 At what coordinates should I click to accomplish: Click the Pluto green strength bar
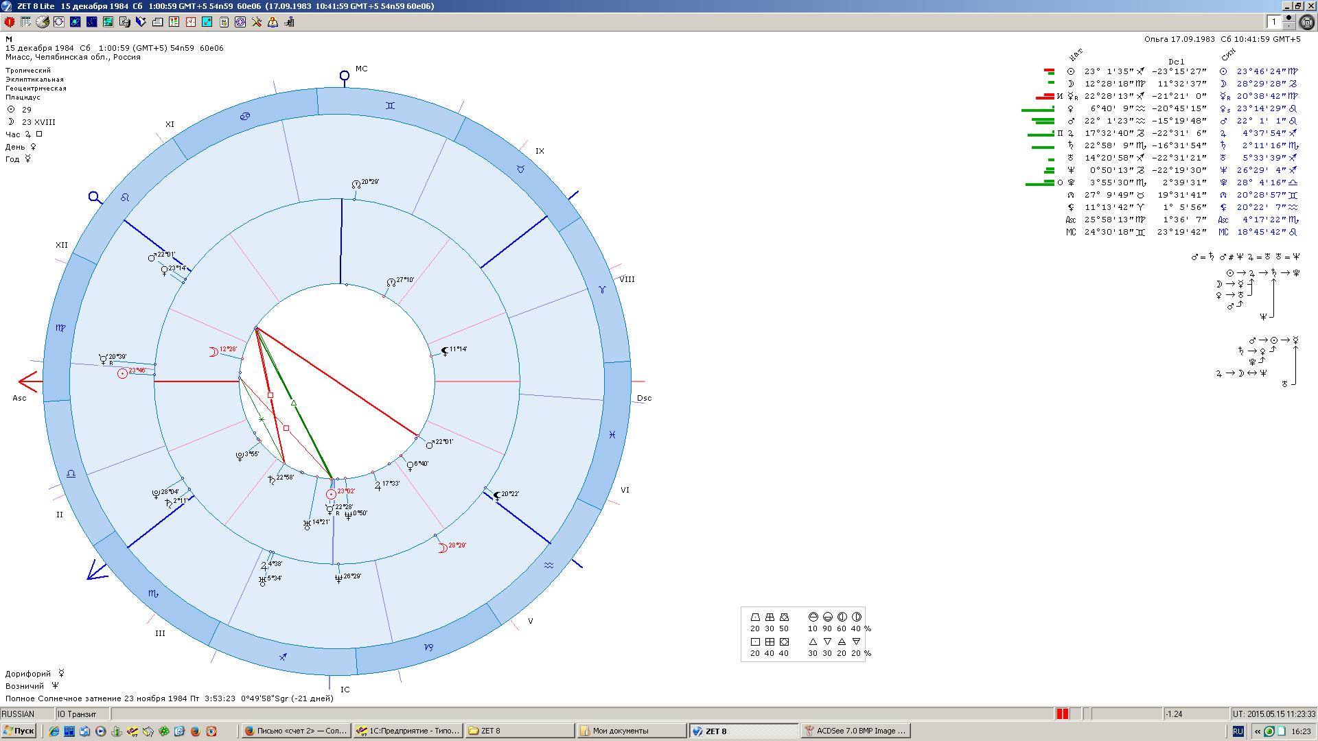coord(1039,184)
